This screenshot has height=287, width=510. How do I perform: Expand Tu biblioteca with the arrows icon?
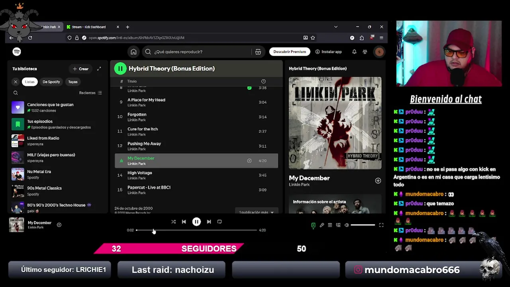pos(99,69)
